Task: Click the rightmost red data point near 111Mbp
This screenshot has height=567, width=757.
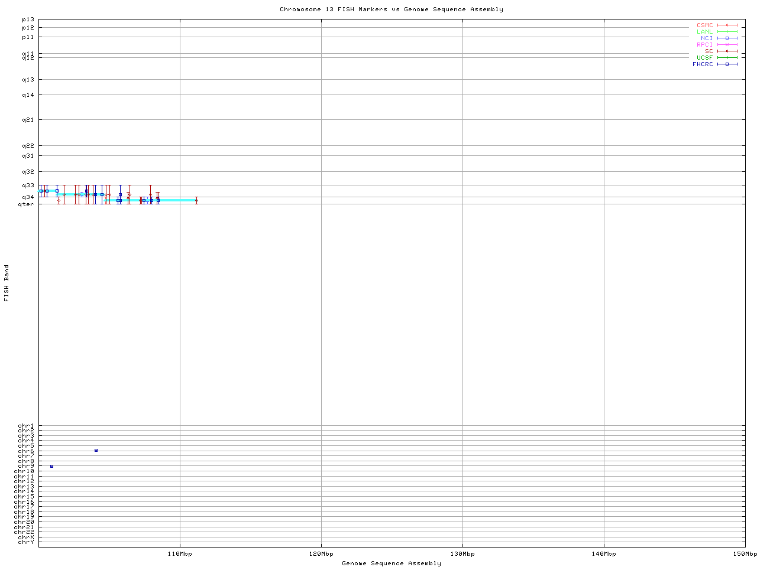Action: pos(196,201)
